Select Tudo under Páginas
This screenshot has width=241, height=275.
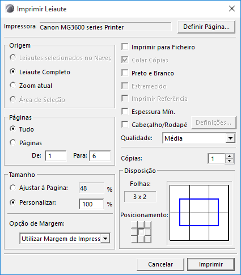[22, 129]
